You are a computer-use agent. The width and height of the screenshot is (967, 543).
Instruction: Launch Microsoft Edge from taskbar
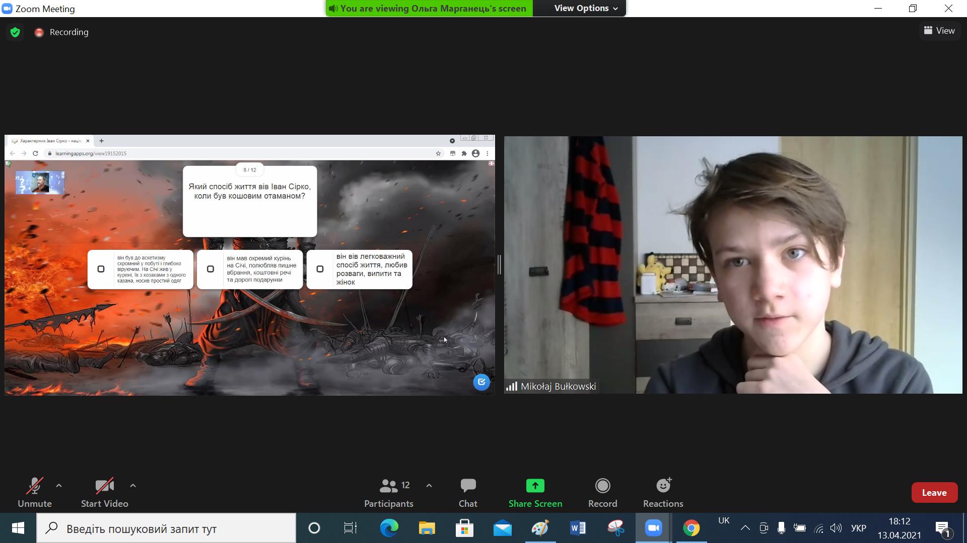click(x=389, y=528)
